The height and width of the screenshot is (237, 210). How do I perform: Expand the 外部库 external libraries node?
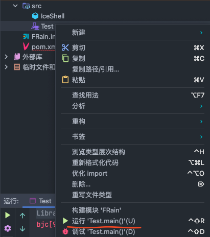coord(6,57)
